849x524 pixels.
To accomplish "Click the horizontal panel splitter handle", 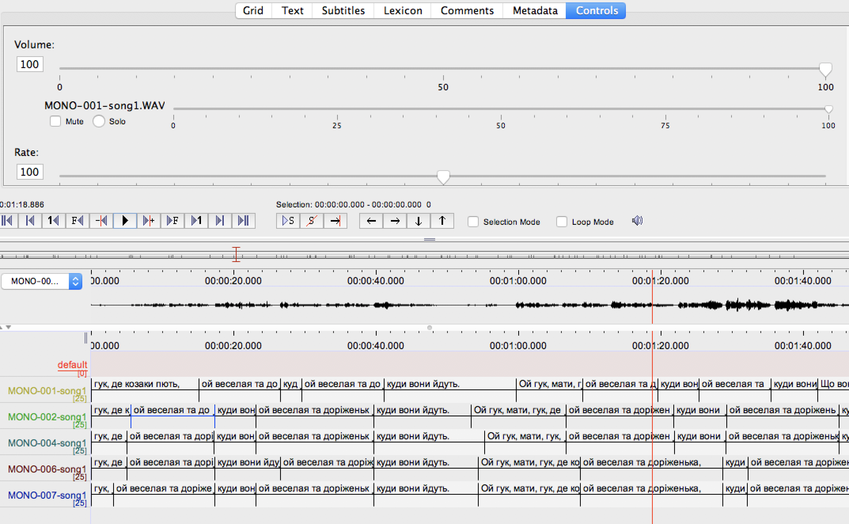I will (430, 239).
